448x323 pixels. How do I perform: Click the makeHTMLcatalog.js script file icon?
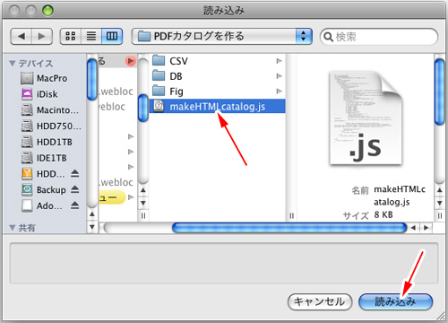159,106
